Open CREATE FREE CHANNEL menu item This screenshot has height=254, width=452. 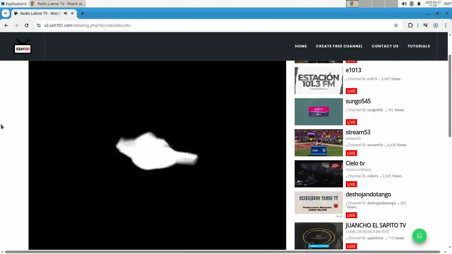pos(339,46)
